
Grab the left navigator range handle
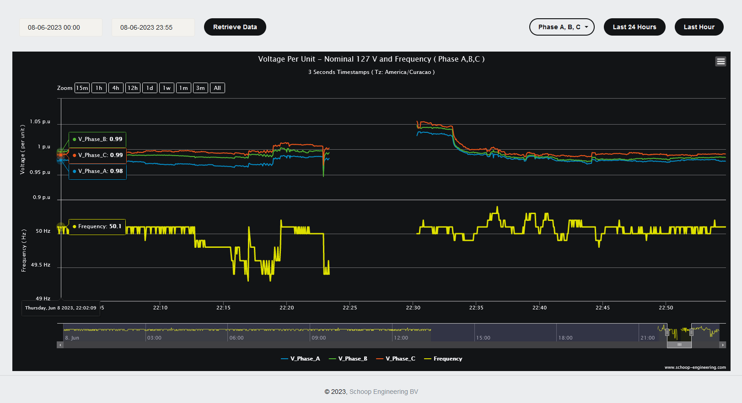tap(667, 332)
